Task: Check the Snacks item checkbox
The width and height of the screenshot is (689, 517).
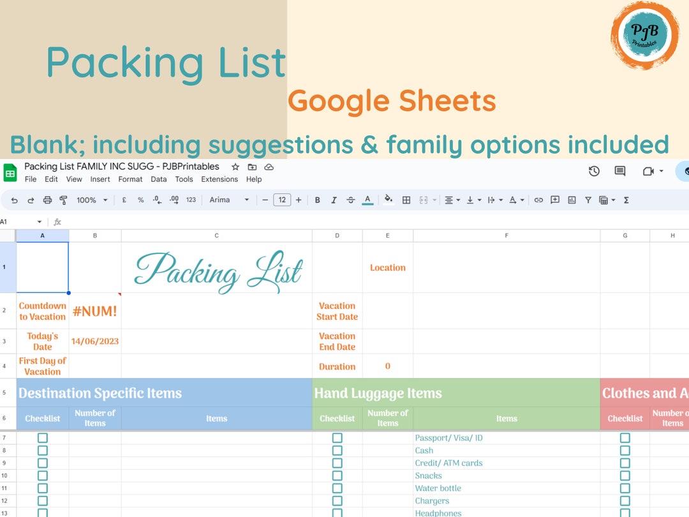Action: point(337,475)
